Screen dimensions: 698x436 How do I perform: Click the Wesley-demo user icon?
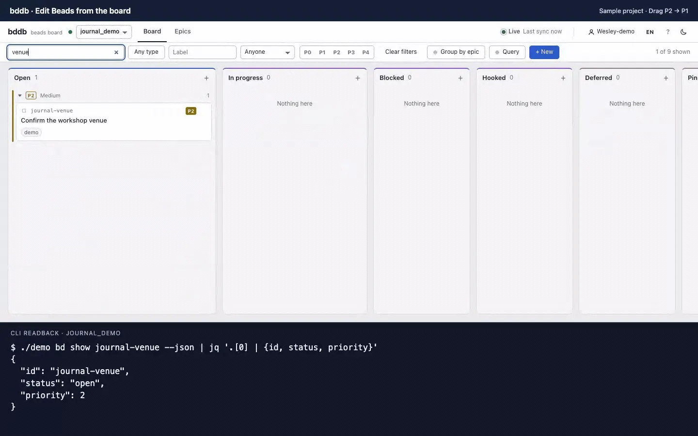[591, 32]
